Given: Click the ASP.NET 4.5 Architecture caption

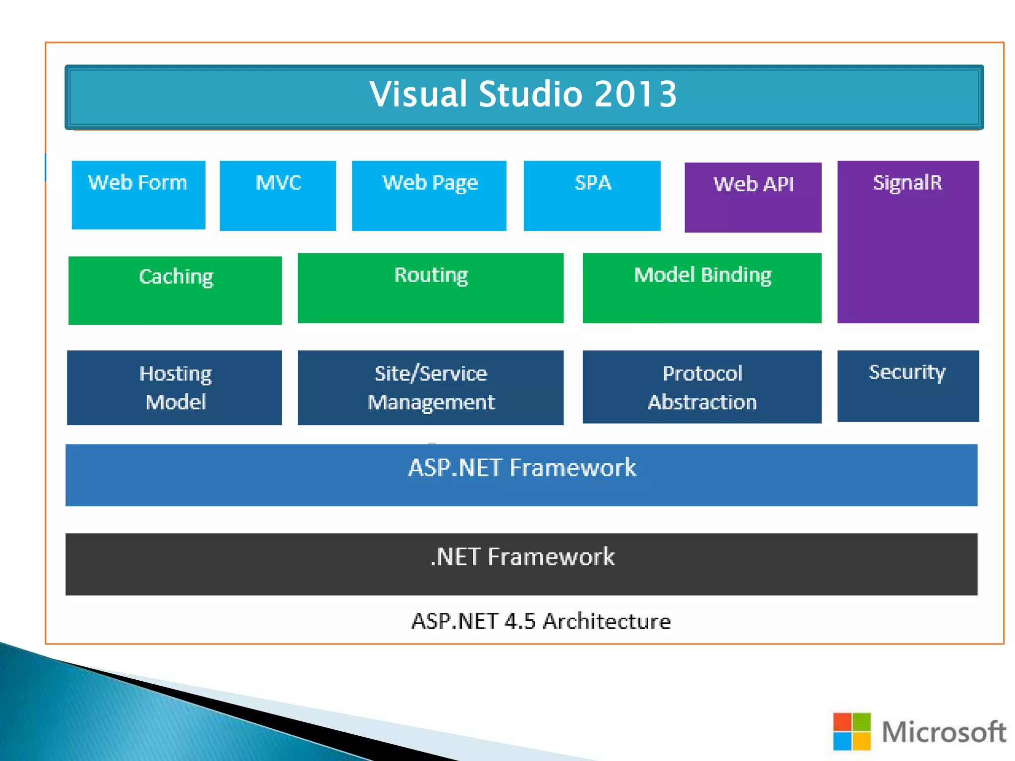Looking at the screenshot, I should point(541,621).
